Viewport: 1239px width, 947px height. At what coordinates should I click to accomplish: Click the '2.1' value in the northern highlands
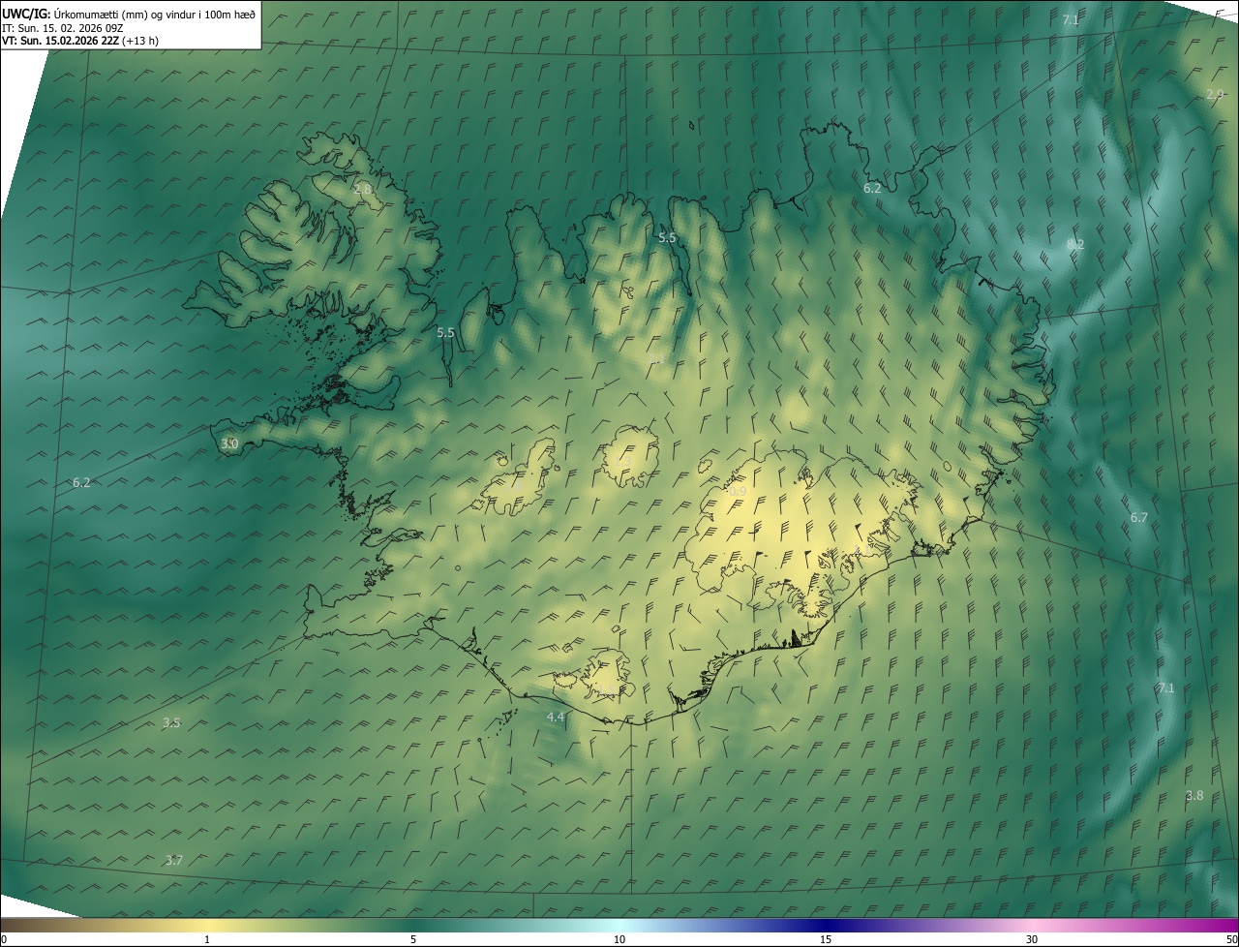point(657,361)
